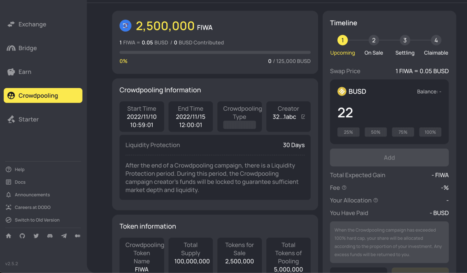The height and width of the screenshot is (273, 467).
Task: Select the 50% balance preset
Action: pyautogui.click(x=375, y=132)
